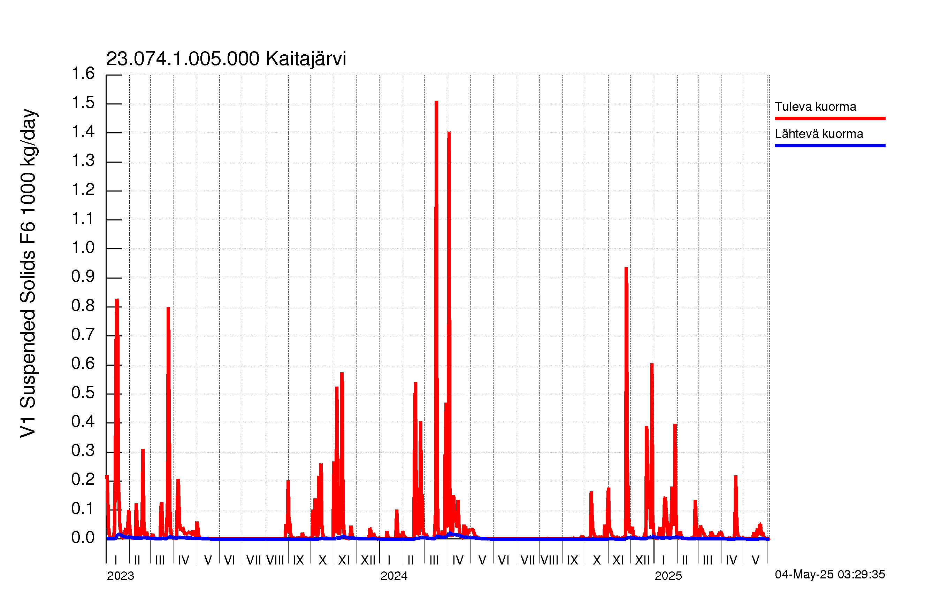The width and height of the screenshot is (941, 592).
Task: Click the y-axis value '0.0'
Action: click(x=83, y=538)
